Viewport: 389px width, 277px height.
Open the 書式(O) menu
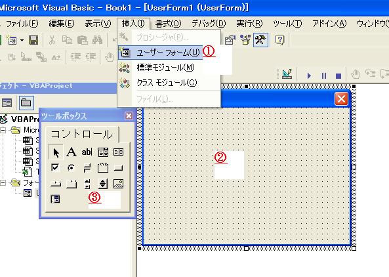point(168,24)
